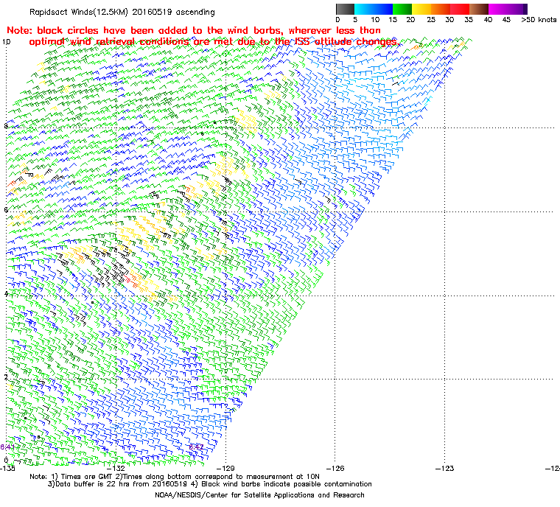Click footer note 'Data buffer is 22 hrs' line
Image resolution: width=560 pixels, height=507 pixels.
pos(210,484)
